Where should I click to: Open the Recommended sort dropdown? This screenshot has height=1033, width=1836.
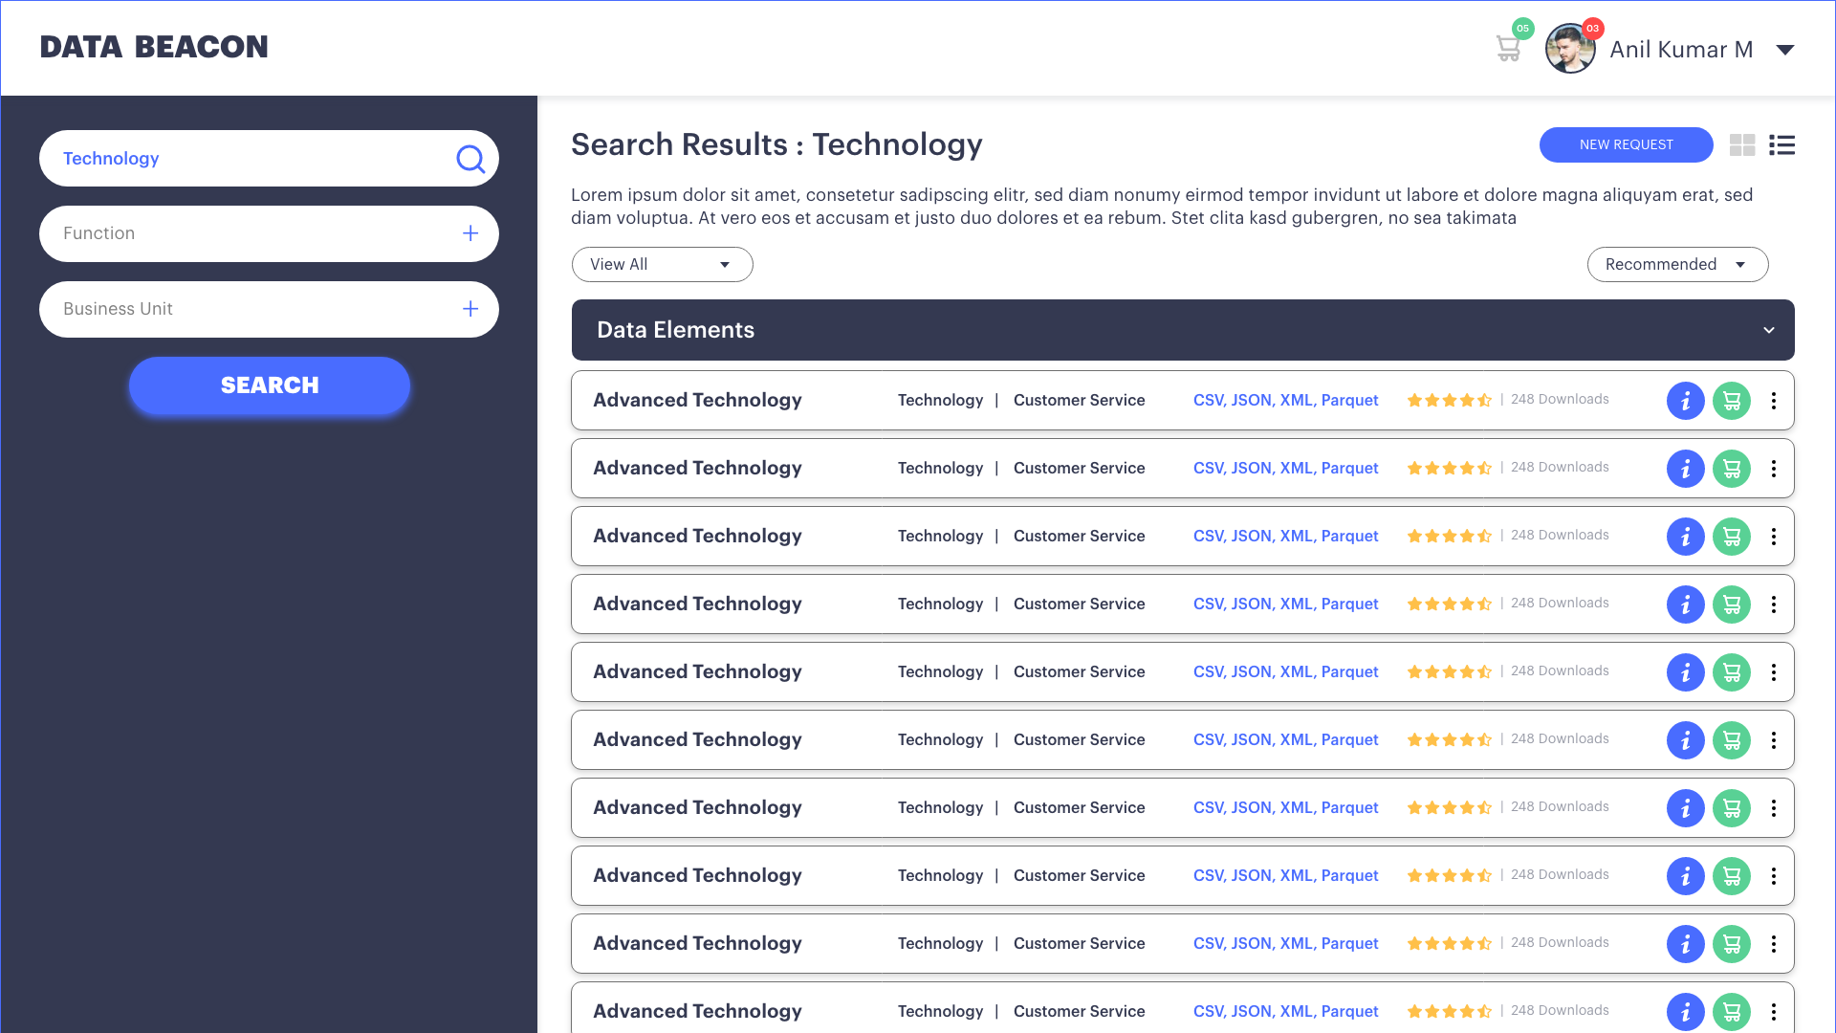pyautogui.click(x=1676, y=265)
